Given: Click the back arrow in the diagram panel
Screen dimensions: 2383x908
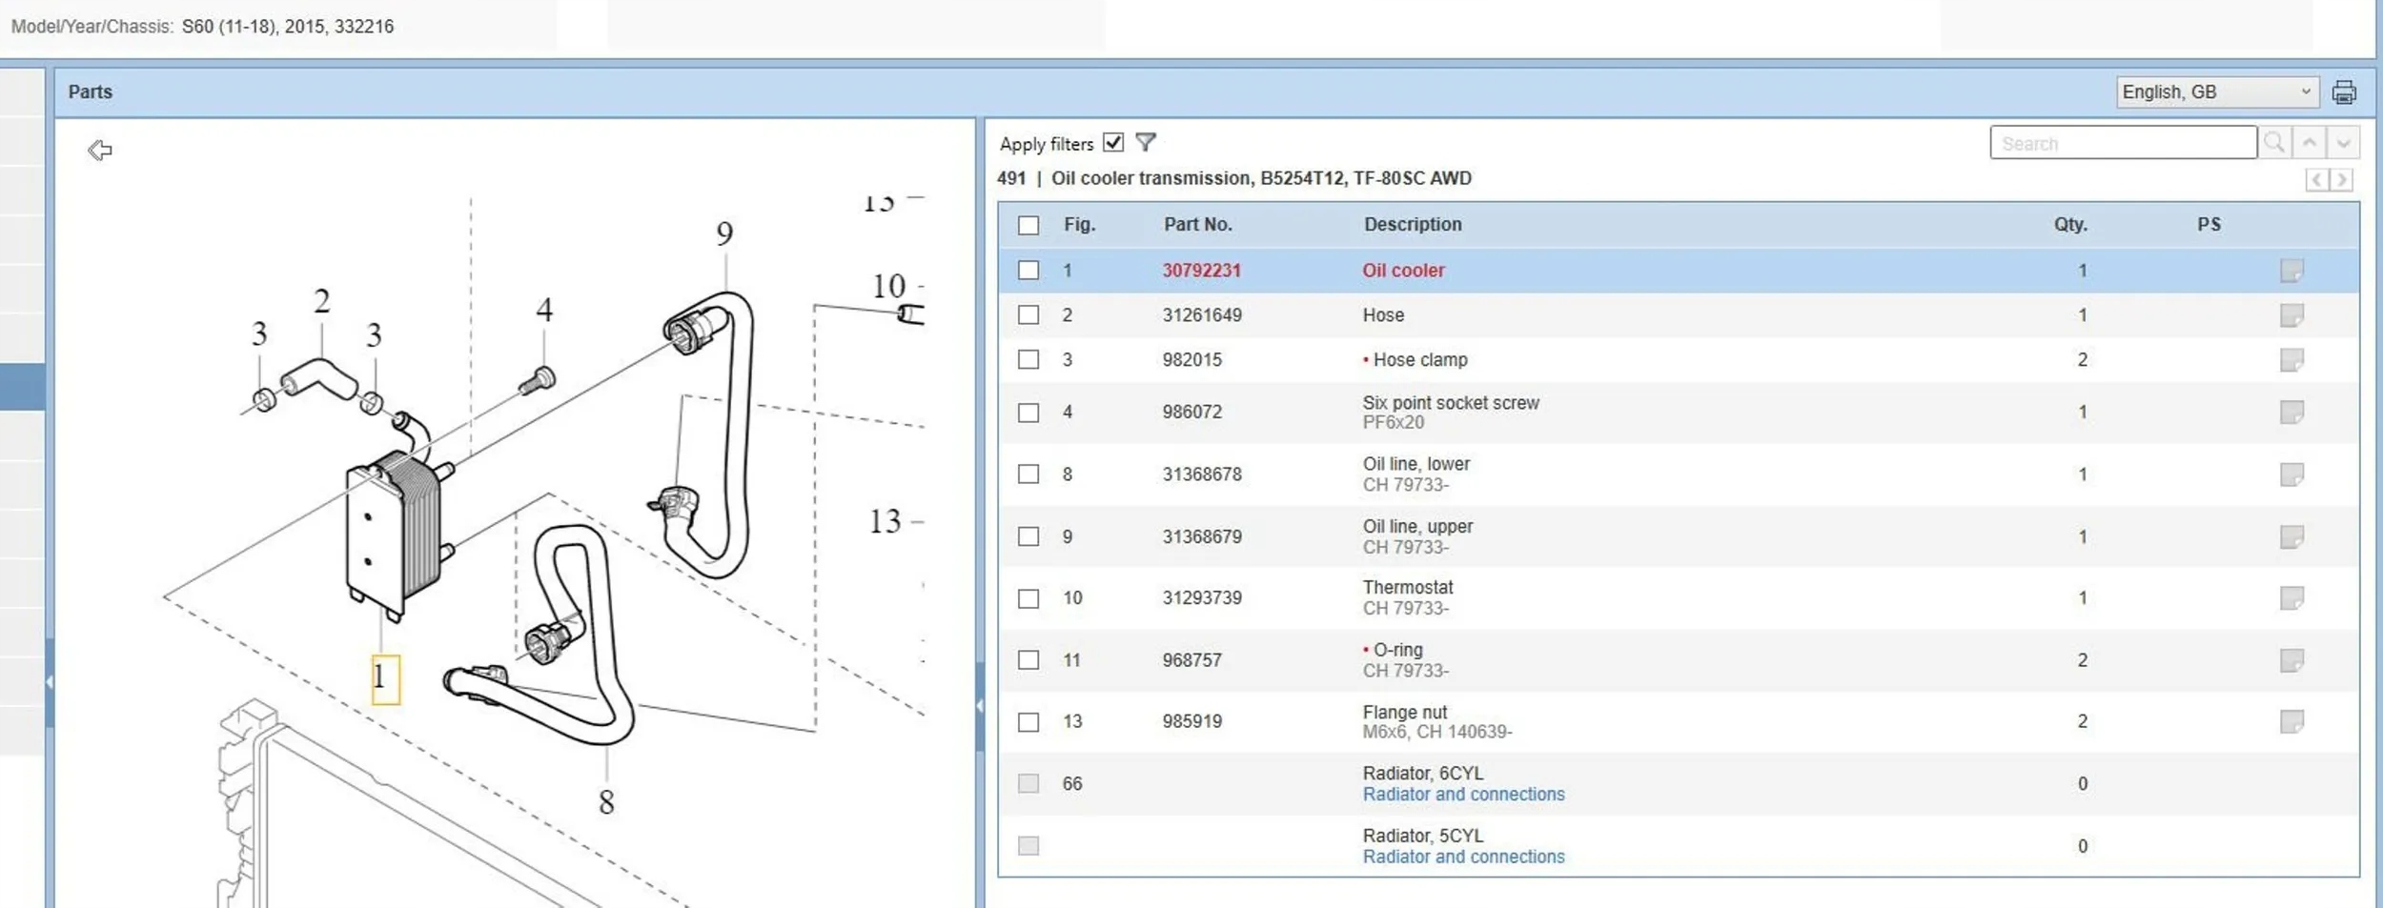Looking at the screenshot, I should tap(100, 151).
